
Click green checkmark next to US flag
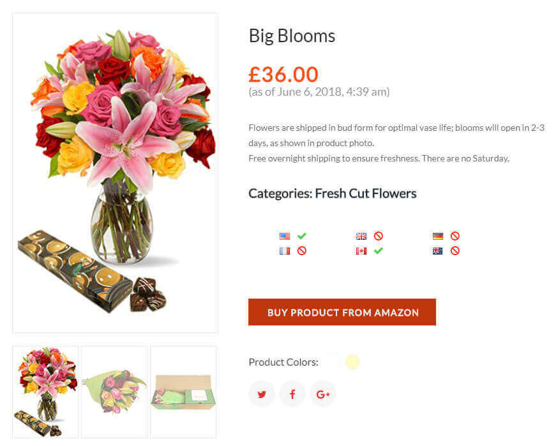302,236
